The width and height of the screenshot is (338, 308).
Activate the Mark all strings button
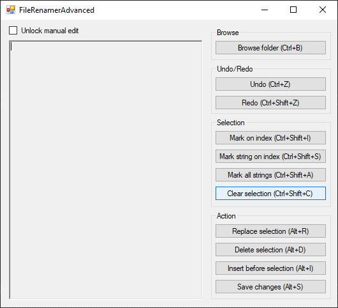coord(270,174)
